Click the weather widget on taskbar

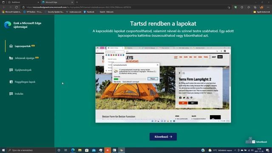coord(220,150)
